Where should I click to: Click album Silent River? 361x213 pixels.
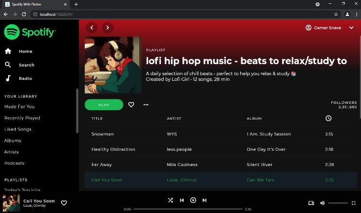coord(259,165)
